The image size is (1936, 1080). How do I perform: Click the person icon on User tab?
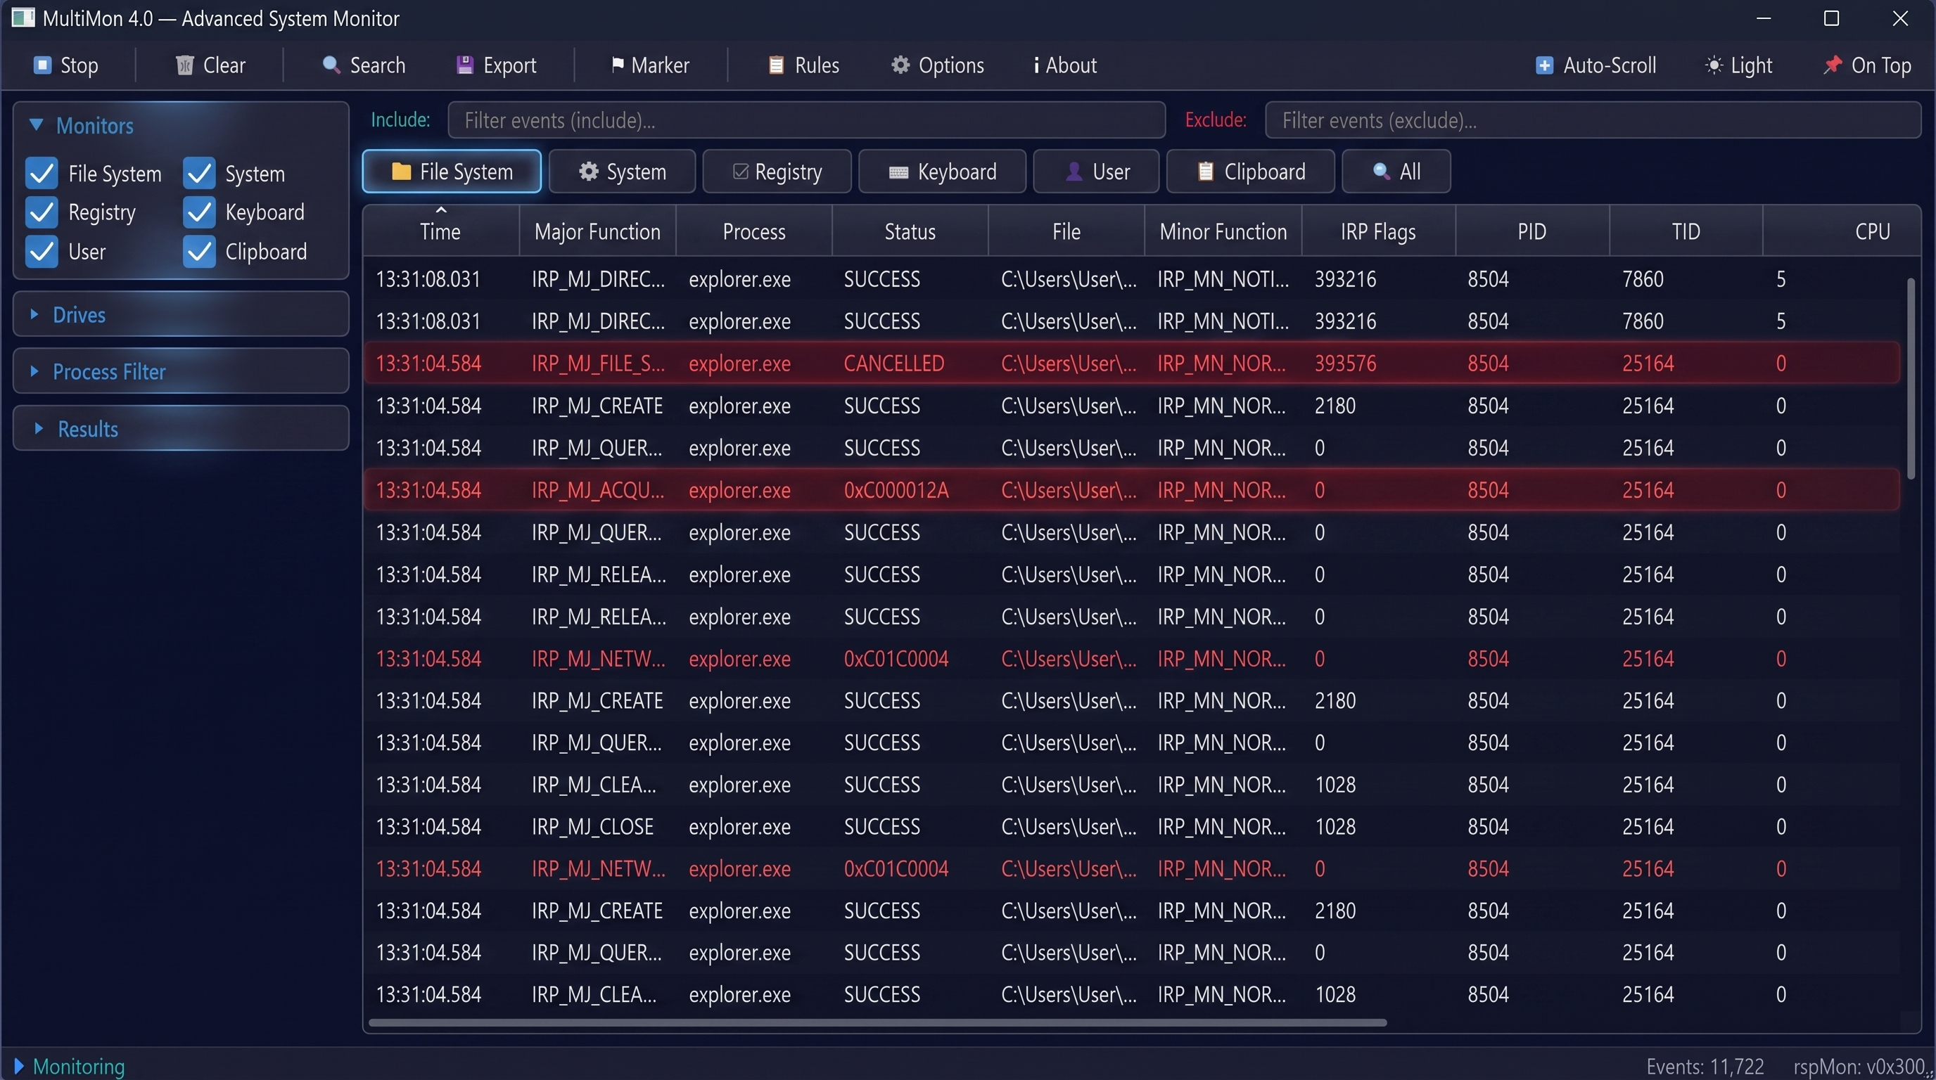click(x=1074, y=172)
